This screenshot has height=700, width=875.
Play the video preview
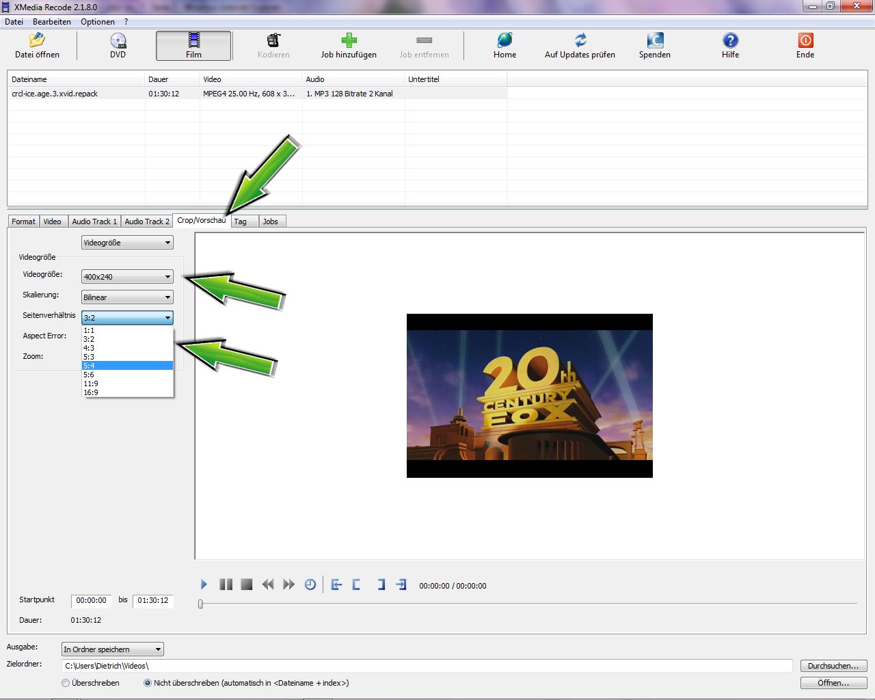point(204,584)
